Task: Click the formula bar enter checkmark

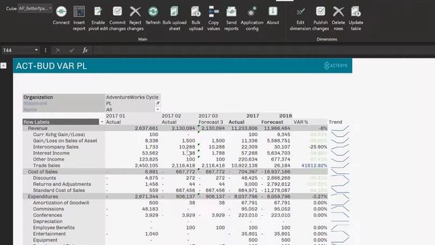Action: tap(72, 50)
